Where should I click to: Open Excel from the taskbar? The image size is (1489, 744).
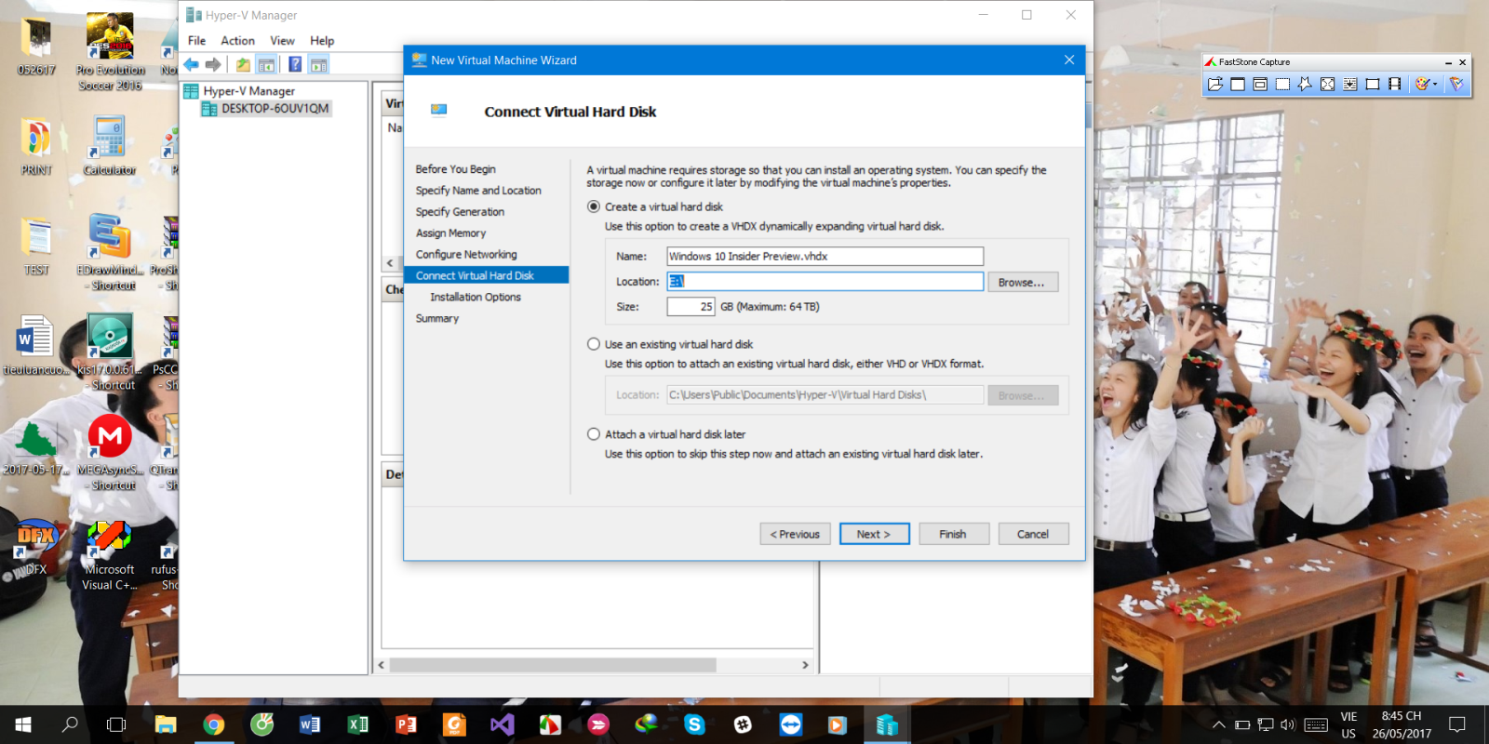358,724
